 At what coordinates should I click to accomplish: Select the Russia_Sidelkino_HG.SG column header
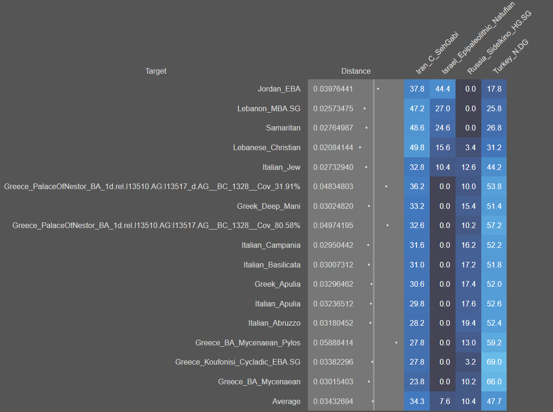tap(499, 42)
